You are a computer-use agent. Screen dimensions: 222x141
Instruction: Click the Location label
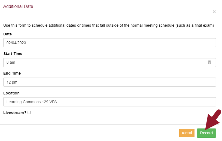click(11, 93)
